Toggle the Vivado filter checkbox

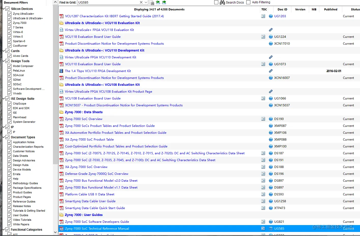tap(9, 93)
